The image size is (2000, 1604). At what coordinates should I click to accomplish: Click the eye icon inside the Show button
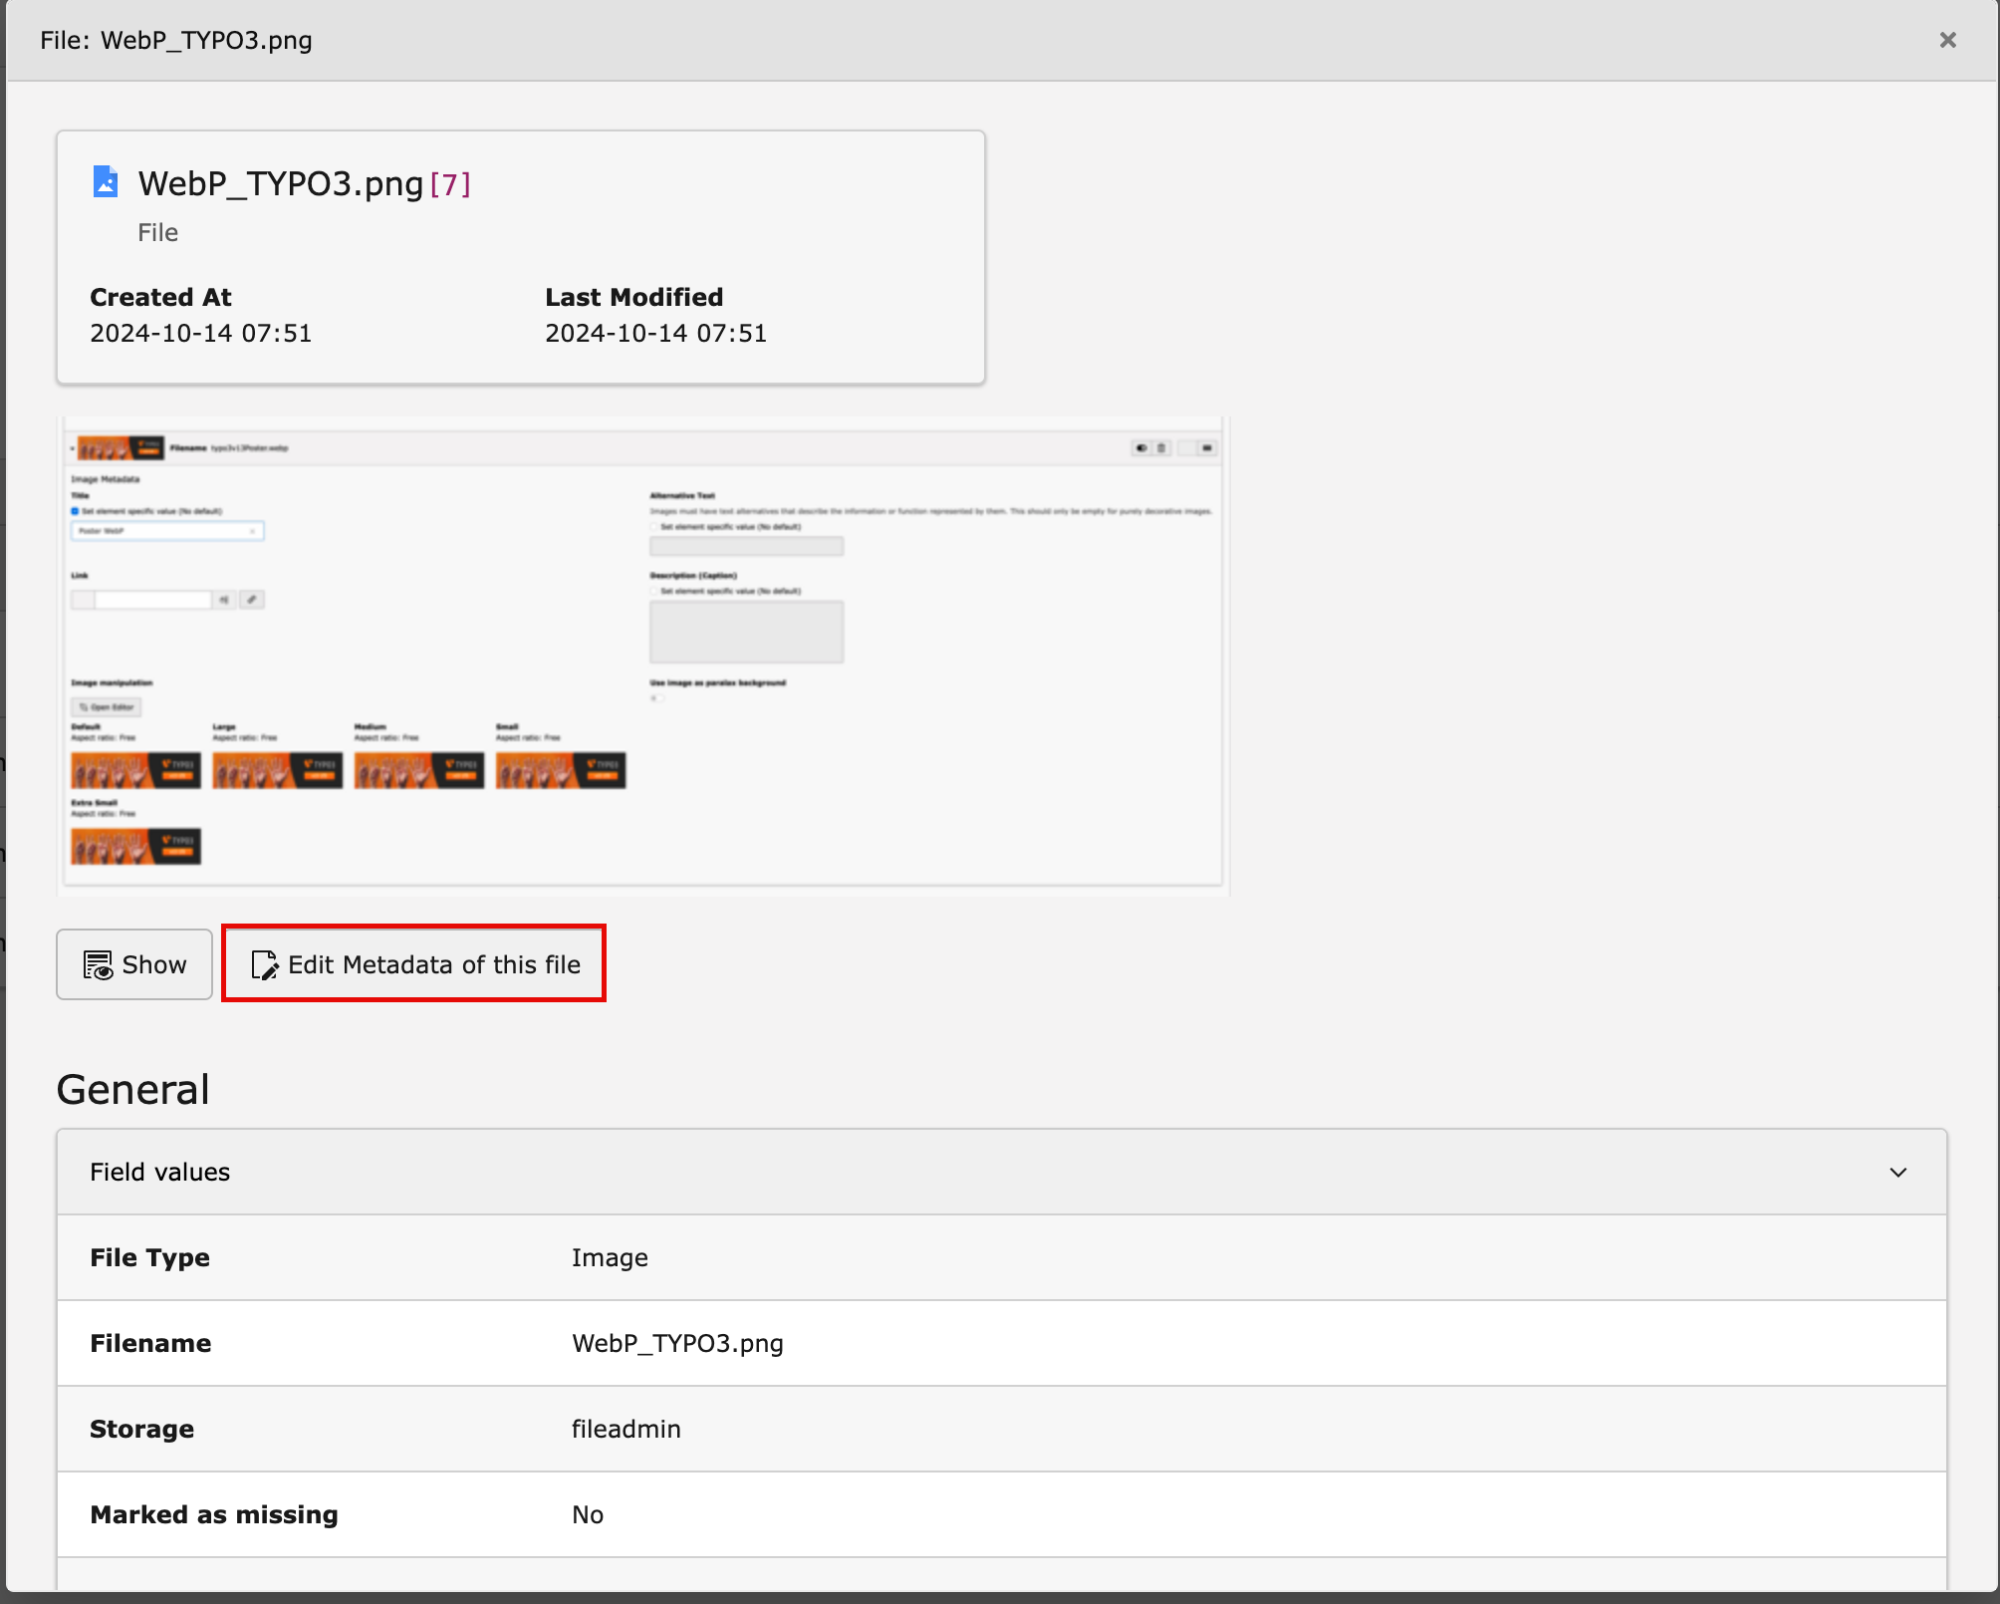[99, 964]
